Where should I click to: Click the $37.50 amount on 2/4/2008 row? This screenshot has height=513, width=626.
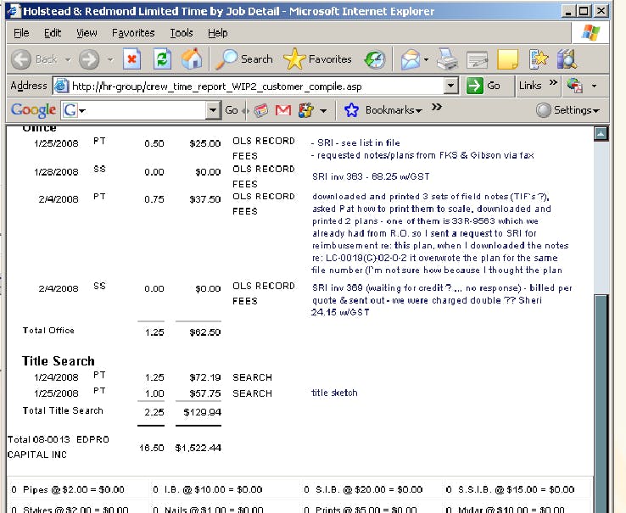coord(204,199)
